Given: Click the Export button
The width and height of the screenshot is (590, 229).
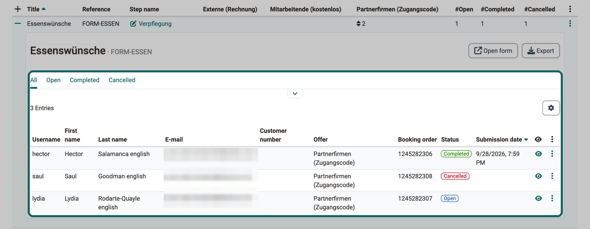Looking at the screenshot, I should [541, 51].
